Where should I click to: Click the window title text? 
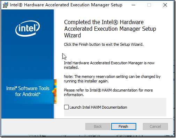point(66,5)
